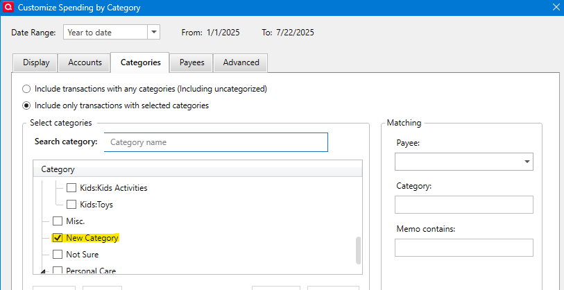
Task: Focus the Memo contains text box
Action: (463, 248)
